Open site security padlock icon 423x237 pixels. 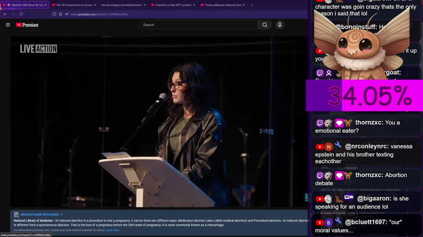60,14
